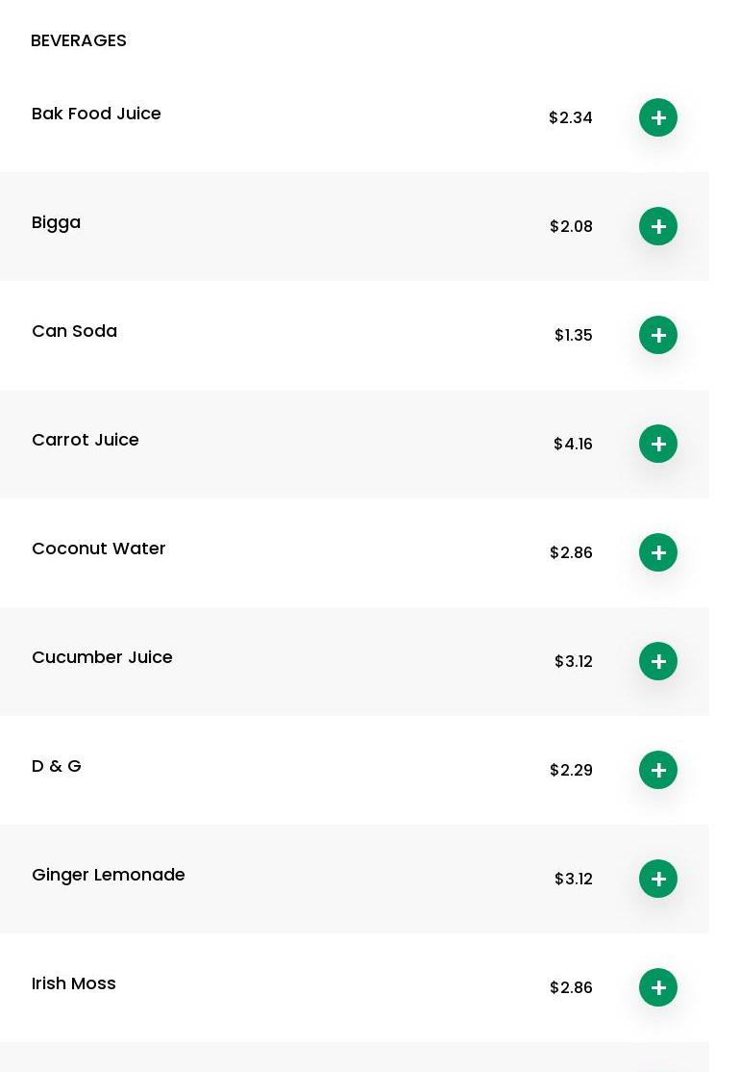Add Coconut Water to cart
Screen dimensions: 740x1072
(658, 552)
